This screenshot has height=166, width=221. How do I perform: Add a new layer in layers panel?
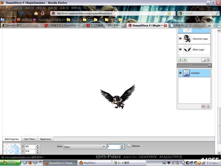[x=204, y=60]
